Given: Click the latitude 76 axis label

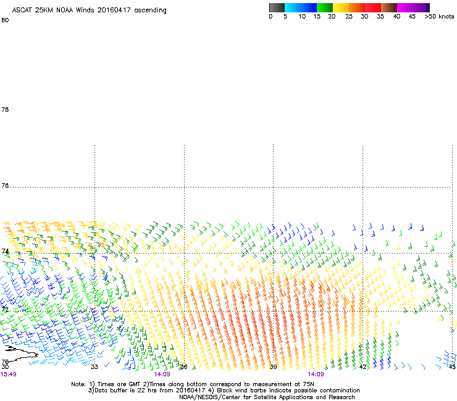Looking at the screenshot, I should click(x=5, y=186).
